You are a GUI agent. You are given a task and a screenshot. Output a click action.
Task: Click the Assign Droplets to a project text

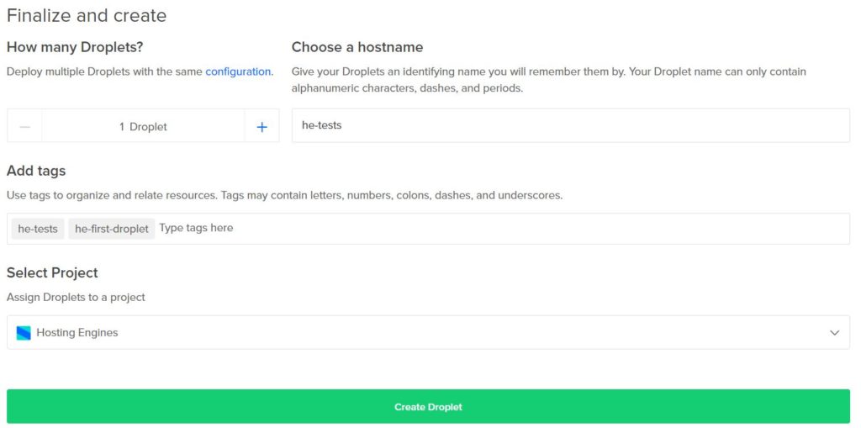(x=76, y=297)
